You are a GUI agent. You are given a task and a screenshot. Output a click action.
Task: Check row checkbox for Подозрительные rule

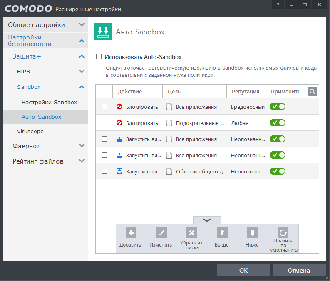[104, 123]
